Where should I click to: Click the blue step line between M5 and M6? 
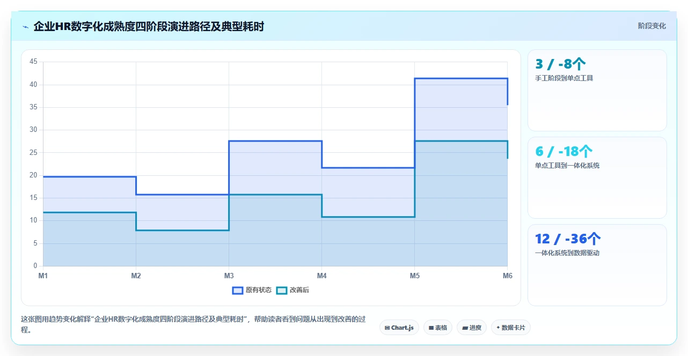tap(461, 79)
